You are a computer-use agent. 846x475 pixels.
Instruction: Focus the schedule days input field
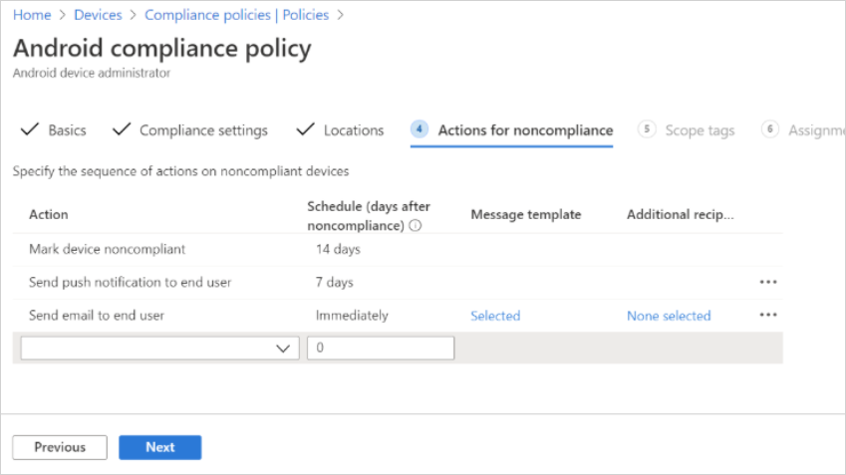click(381, 348)
